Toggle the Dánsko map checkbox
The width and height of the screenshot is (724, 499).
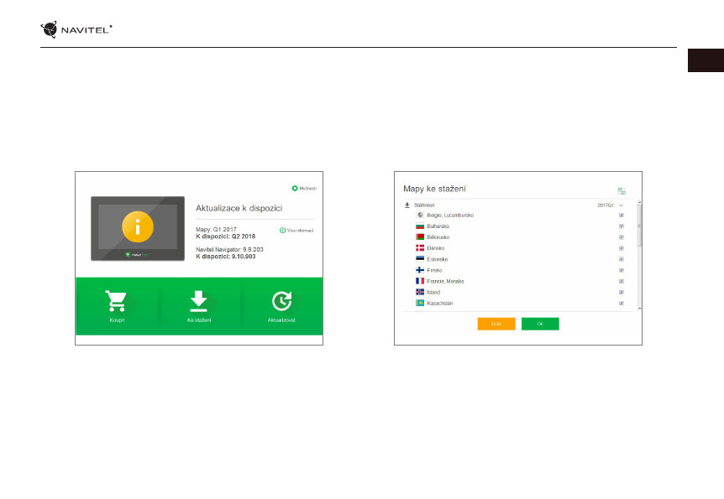622,248
